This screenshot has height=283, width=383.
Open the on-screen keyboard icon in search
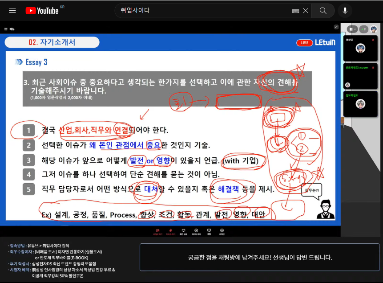pyautogui.click(x=295, y=11)
